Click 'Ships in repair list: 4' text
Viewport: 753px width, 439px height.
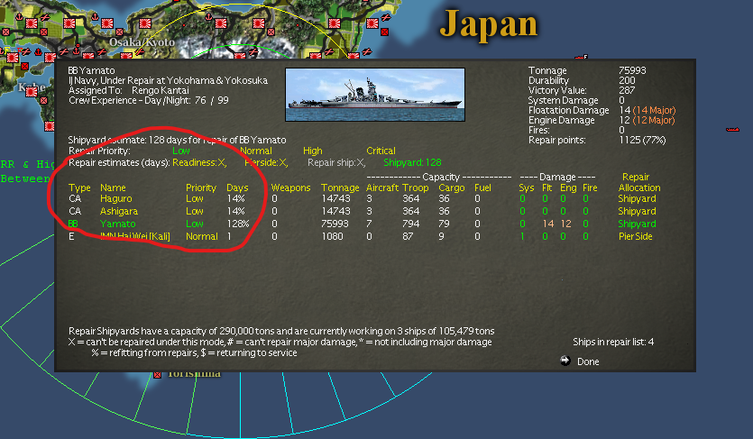click(x=613, y=342)
